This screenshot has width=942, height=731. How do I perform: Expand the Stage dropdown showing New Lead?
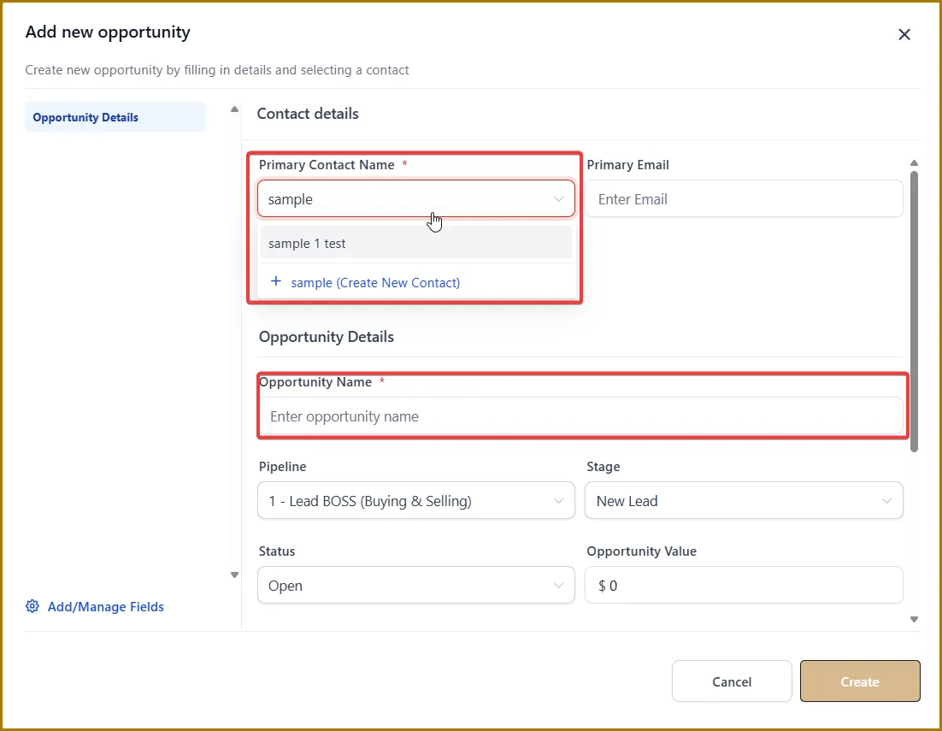tap(744, 501)
